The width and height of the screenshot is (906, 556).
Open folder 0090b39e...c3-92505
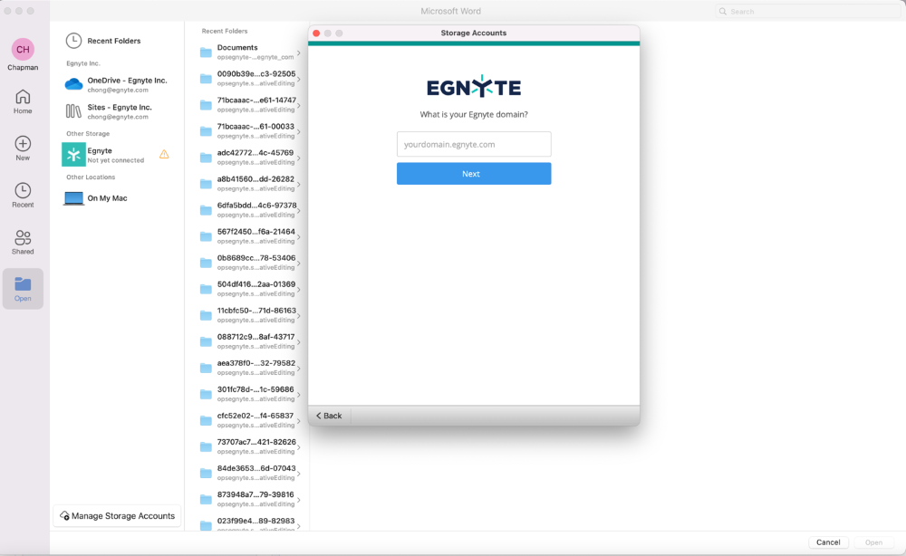[250, 79]
